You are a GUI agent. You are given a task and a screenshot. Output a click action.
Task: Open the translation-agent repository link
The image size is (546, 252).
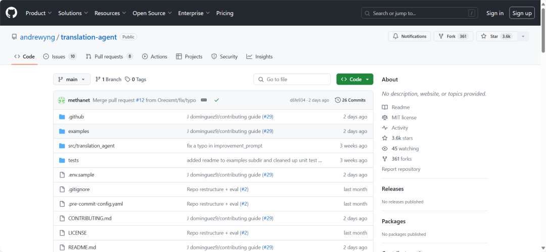(x=89, y=37)
